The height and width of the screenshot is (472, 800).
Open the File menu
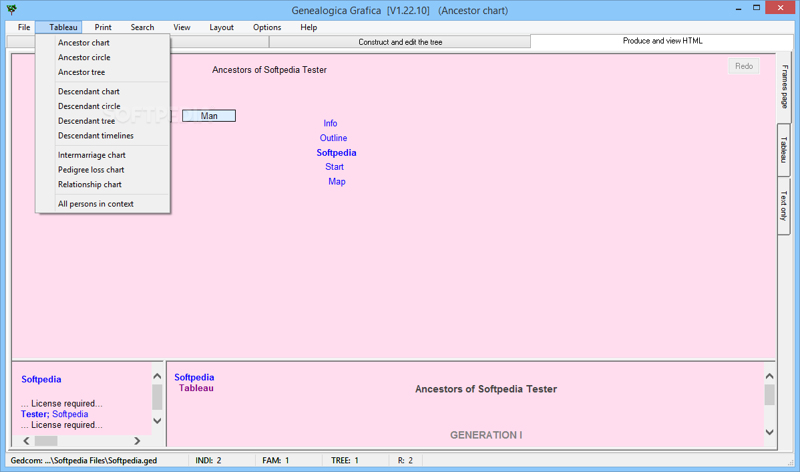tap(24, 27)
